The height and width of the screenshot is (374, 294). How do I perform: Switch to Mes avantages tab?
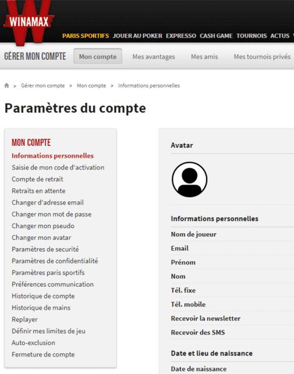point(154,57)
